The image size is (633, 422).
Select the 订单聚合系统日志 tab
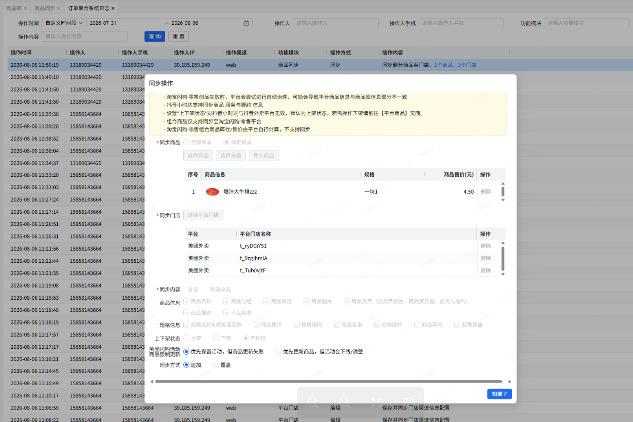(x=88, y=9)
